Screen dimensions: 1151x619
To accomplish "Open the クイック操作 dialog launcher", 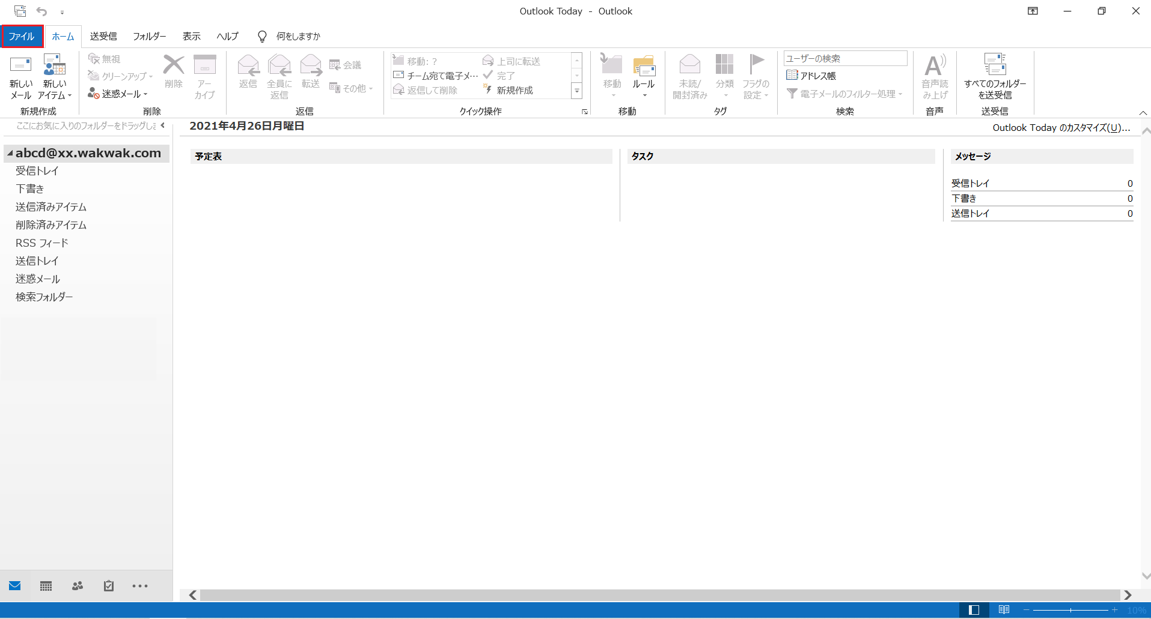I will click(585, 112).
